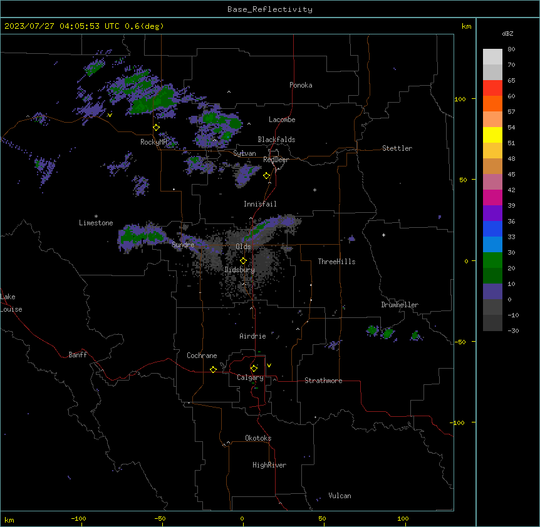Click the ThreeHills city label
Screen dimensions: 540x527
336,262
